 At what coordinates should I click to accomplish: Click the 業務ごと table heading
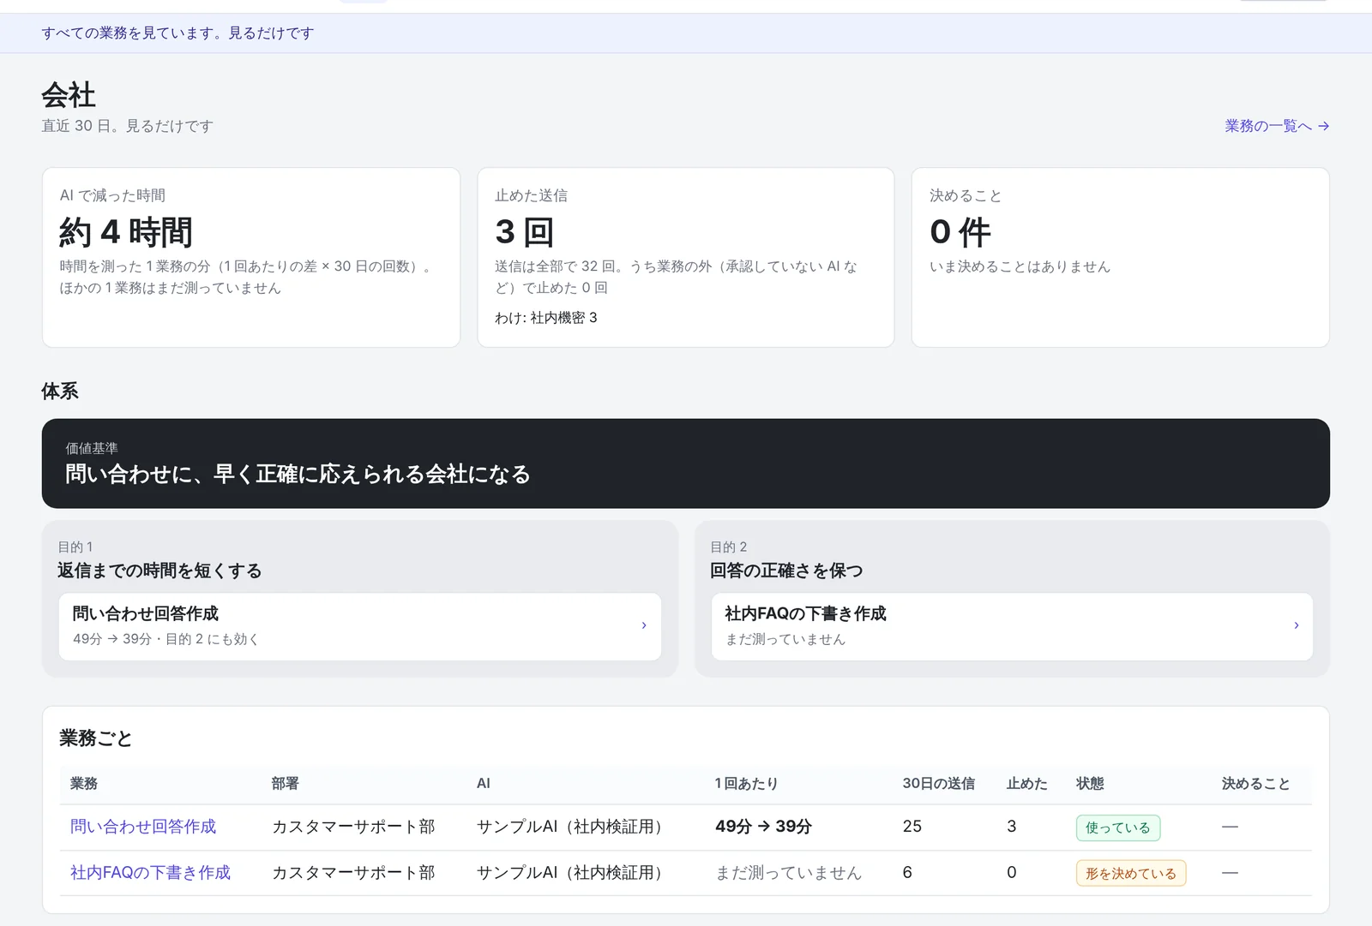tap(95, 738)
